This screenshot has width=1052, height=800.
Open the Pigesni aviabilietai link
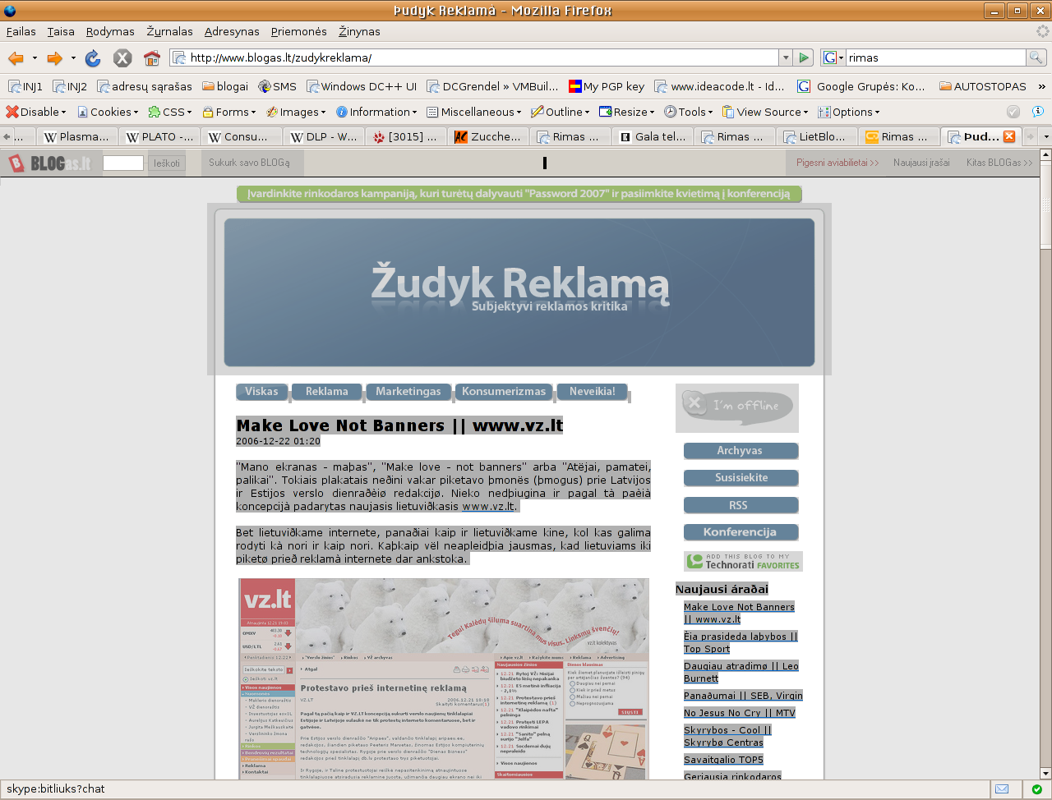click(837, 163)
